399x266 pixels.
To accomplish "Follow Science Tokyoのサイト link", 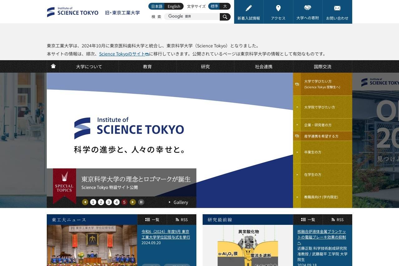I will [124, 54].
